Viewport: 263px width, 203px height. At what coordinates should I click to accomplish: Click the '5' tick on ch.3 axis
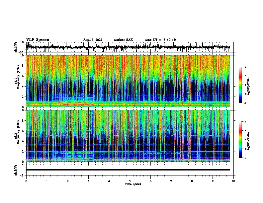(x=23, y=165)
